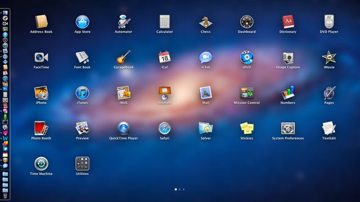The image size is (360, 202).
Task: Open Address Book from Launchpad
Action: [x=41, y=22]
